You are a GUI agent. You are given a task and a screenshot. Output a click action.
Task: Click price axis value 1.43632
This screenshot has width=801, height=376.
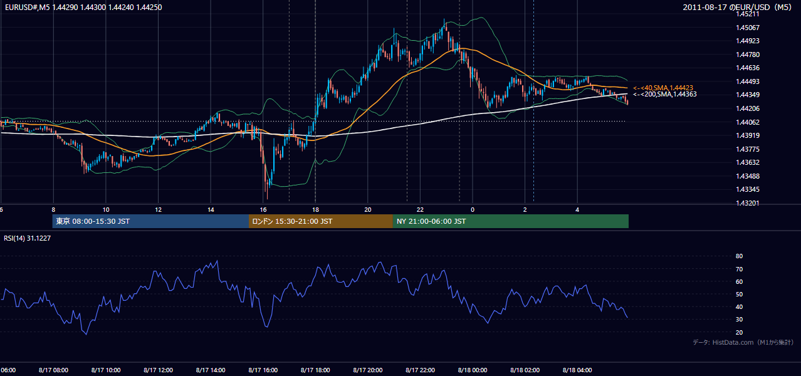[x=749, y=162]
